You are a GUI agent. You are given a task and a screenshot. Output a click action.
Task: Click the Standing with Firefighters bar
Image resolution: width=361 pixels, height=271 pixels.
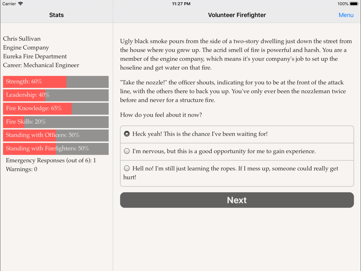click(56, 149)
